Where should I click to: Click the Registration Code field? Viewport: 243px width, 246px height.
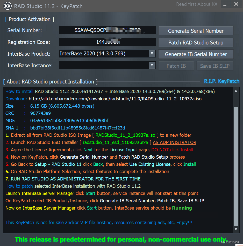pyautogui.click(x=107, y=42)
